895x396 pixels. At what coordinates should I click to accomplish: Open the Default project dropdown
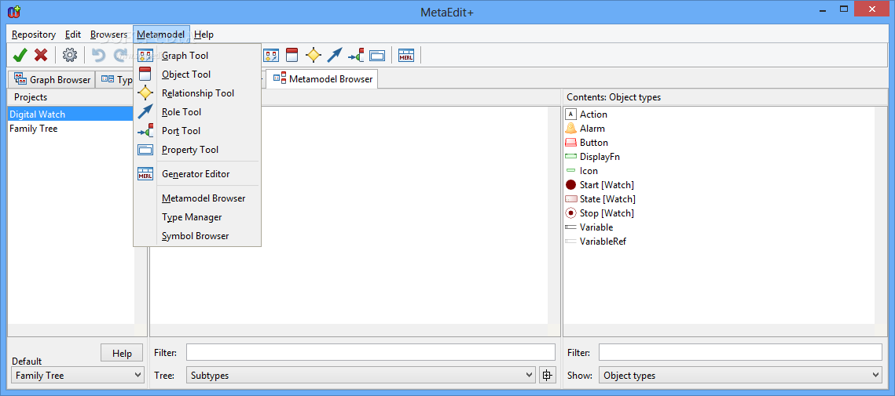pyautogui.click(x=78, y=376)
